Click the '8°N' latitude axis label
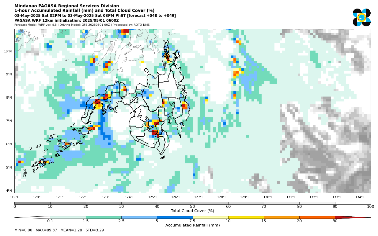The height and width of the screenshot is (236, 378). [x=9, y=97]
